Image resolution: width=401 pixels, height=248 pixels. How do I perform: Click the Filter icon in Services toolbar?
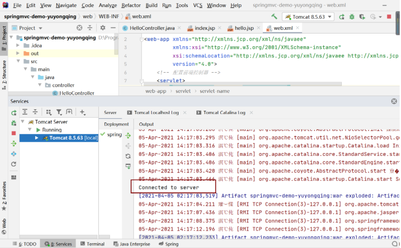tap(59, 112)
